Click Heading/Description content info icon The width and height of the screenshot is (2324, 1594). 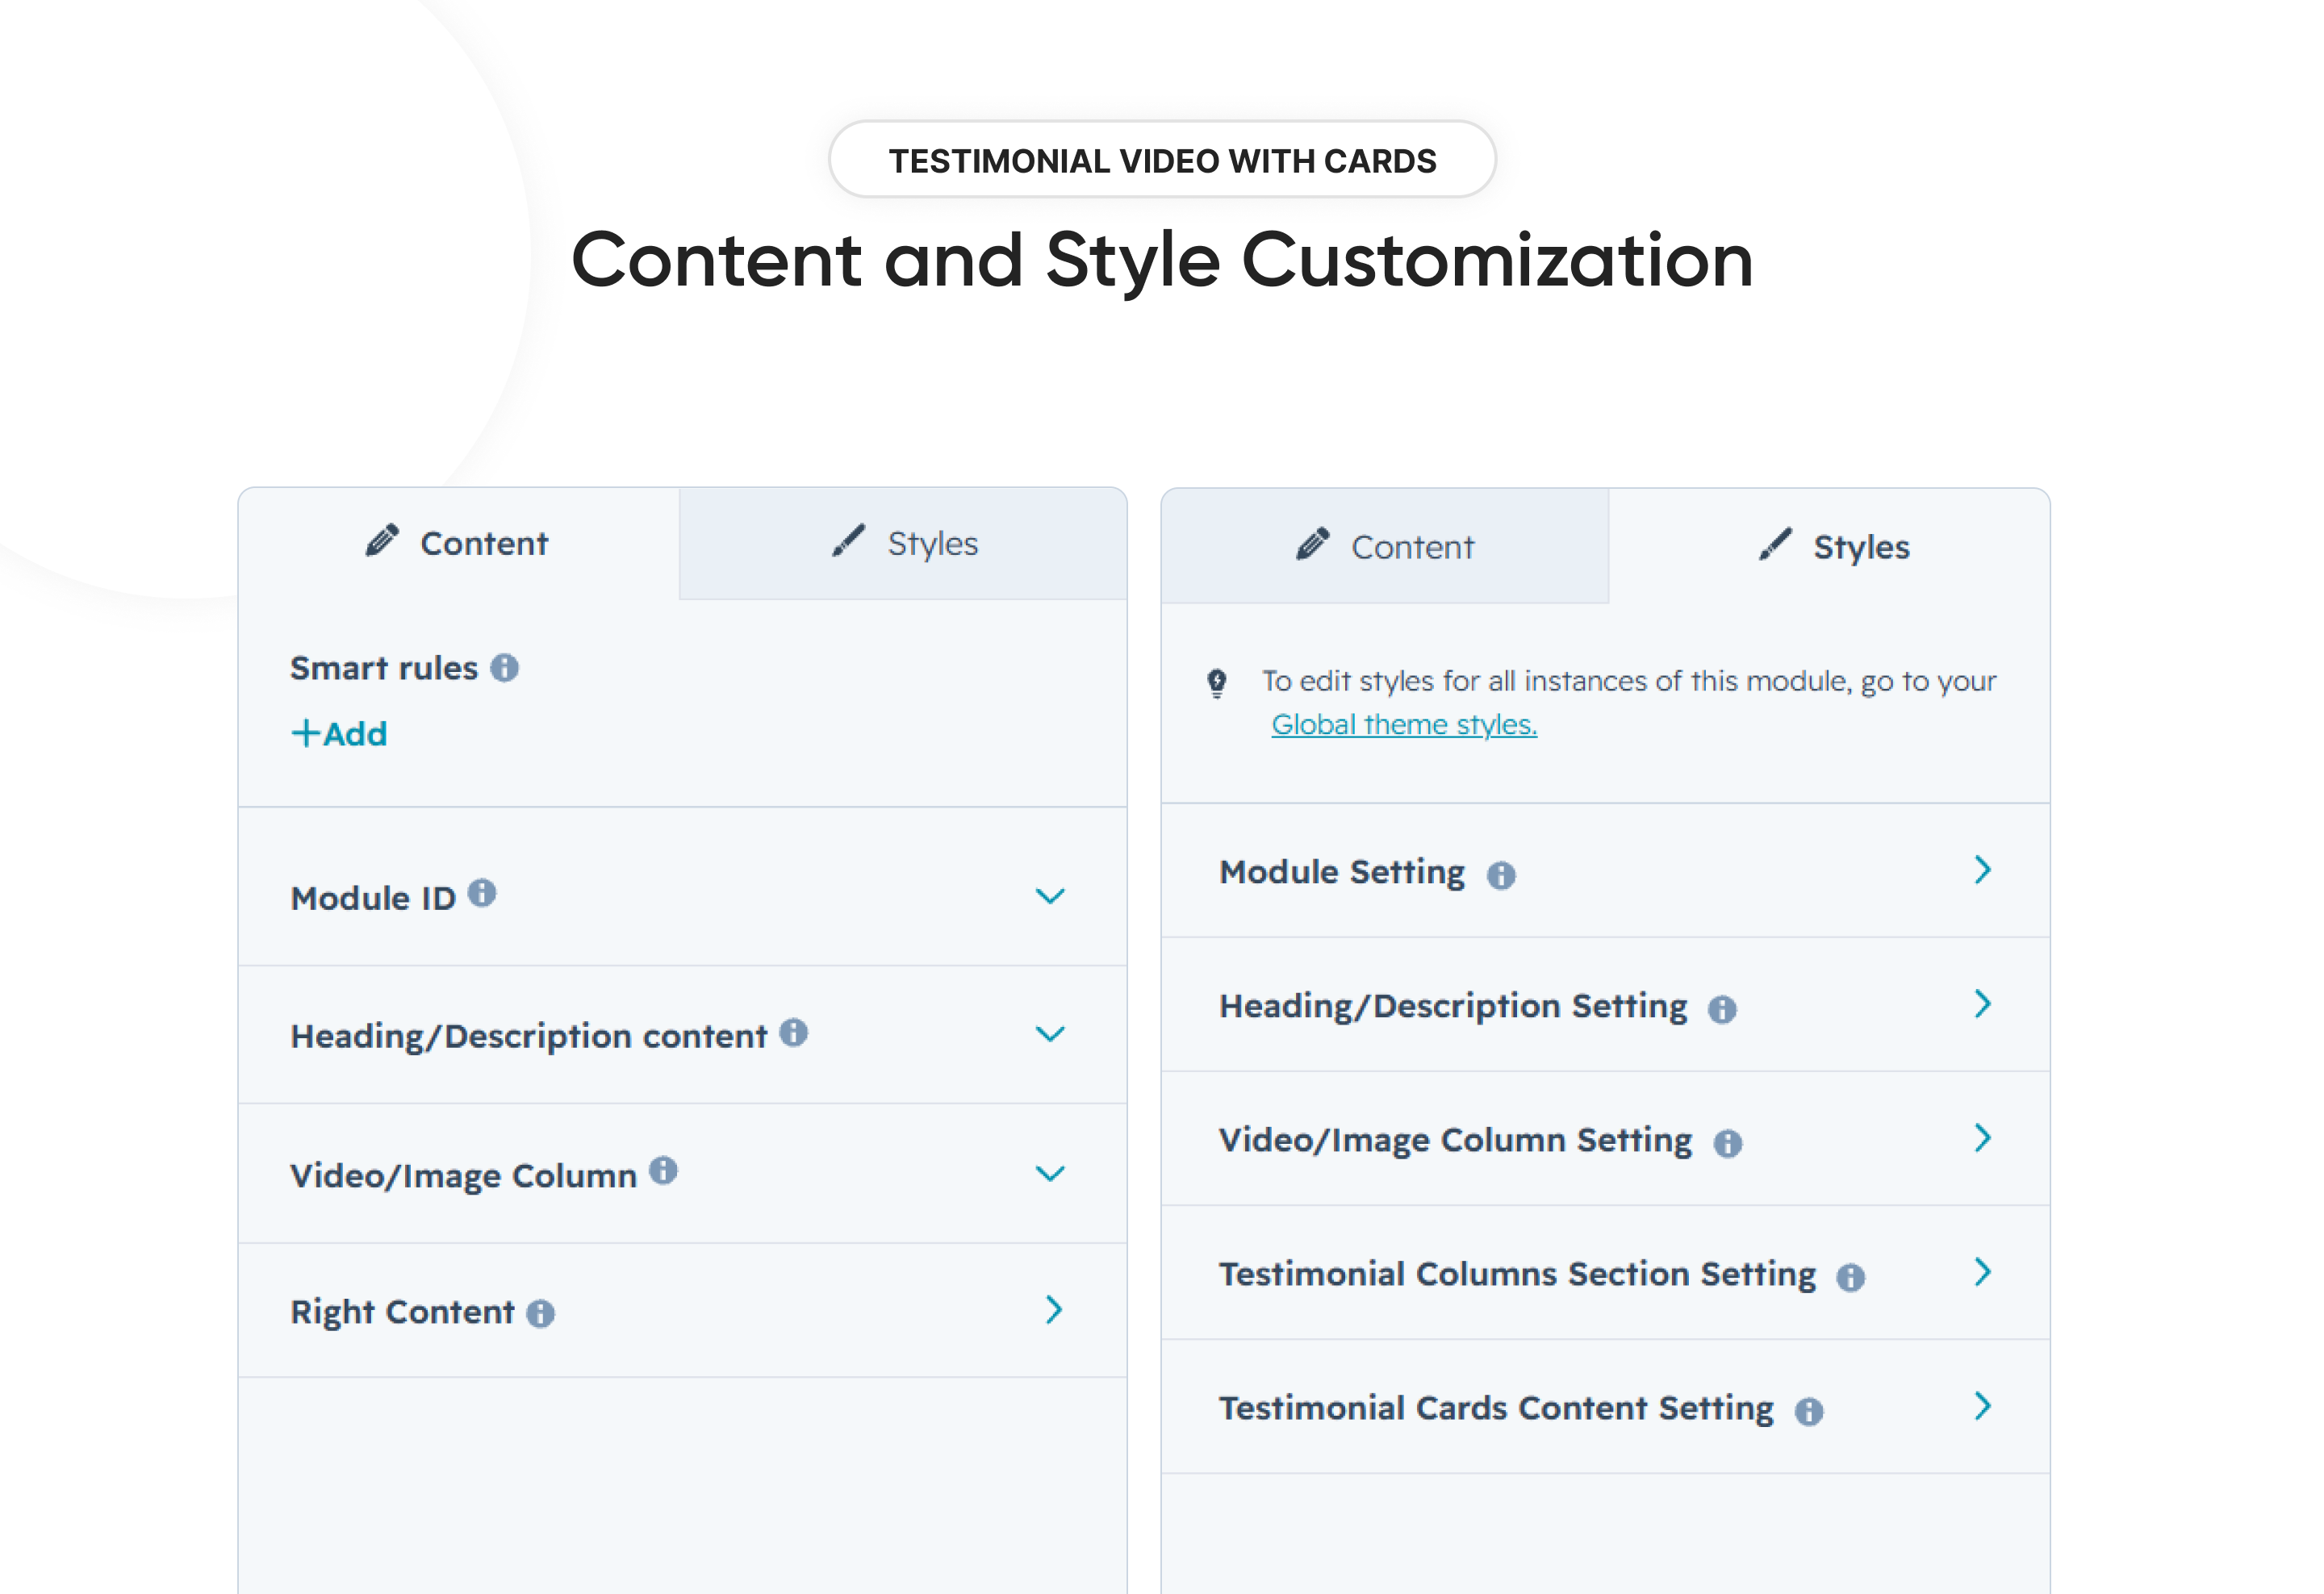(x=794, y=1033)
